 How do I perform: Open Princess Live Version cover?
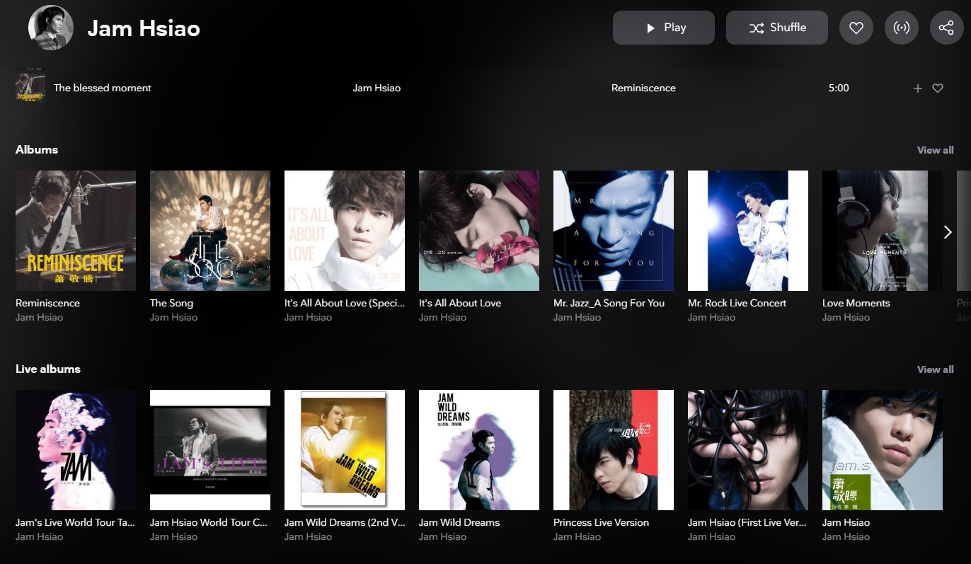pos(614,450)
